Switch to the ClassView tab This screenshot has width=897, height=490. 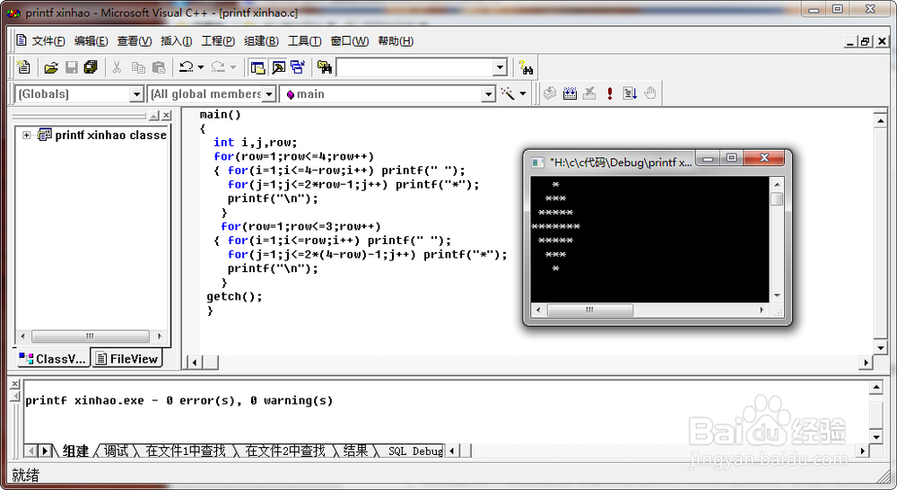pos(53,359)
